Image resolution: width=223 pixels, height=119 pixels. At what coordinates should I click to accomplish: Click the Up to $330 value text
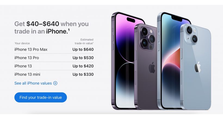(x=83, y=74)
